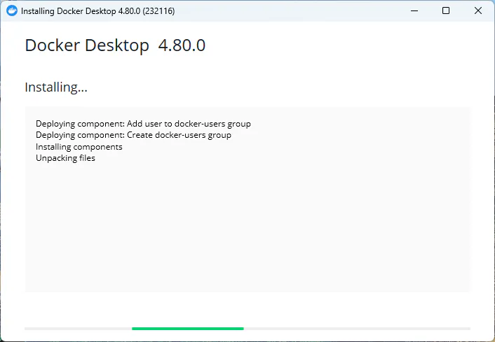The width and height of the screenshot is (495, 342).
Task: Minimize the Docker Desktop installer window
Action: [414, 10]
